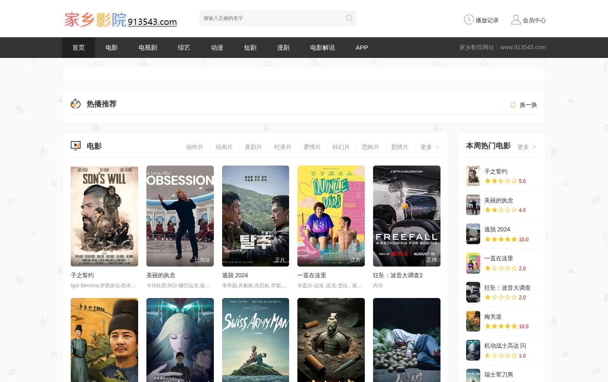
Task: Open 电视剧 nav item
Action: [x=148, y=48]
